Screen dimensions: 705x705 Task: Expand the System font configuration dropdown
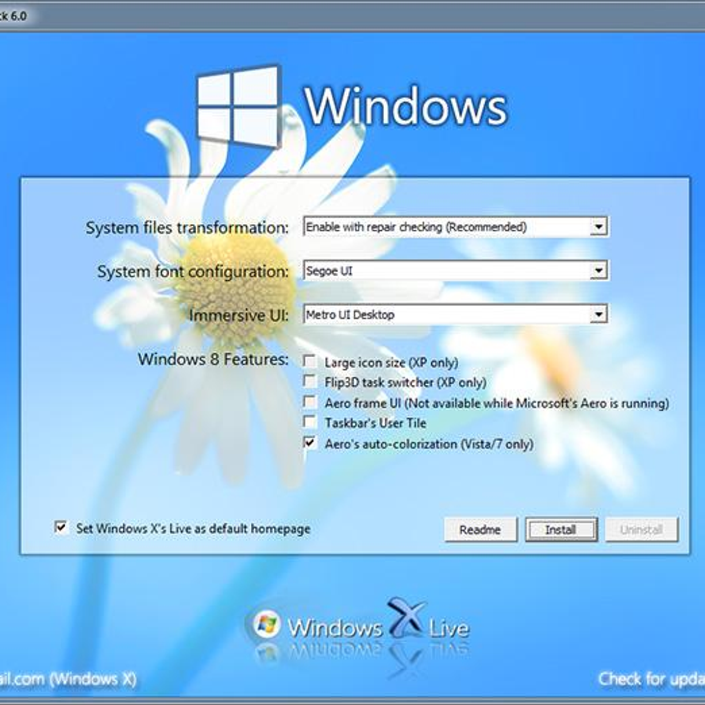tap(456, 271)
